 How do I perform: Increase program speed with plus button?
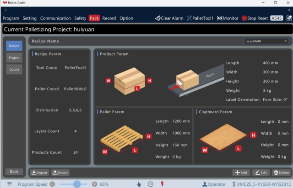tap(95, 184)
